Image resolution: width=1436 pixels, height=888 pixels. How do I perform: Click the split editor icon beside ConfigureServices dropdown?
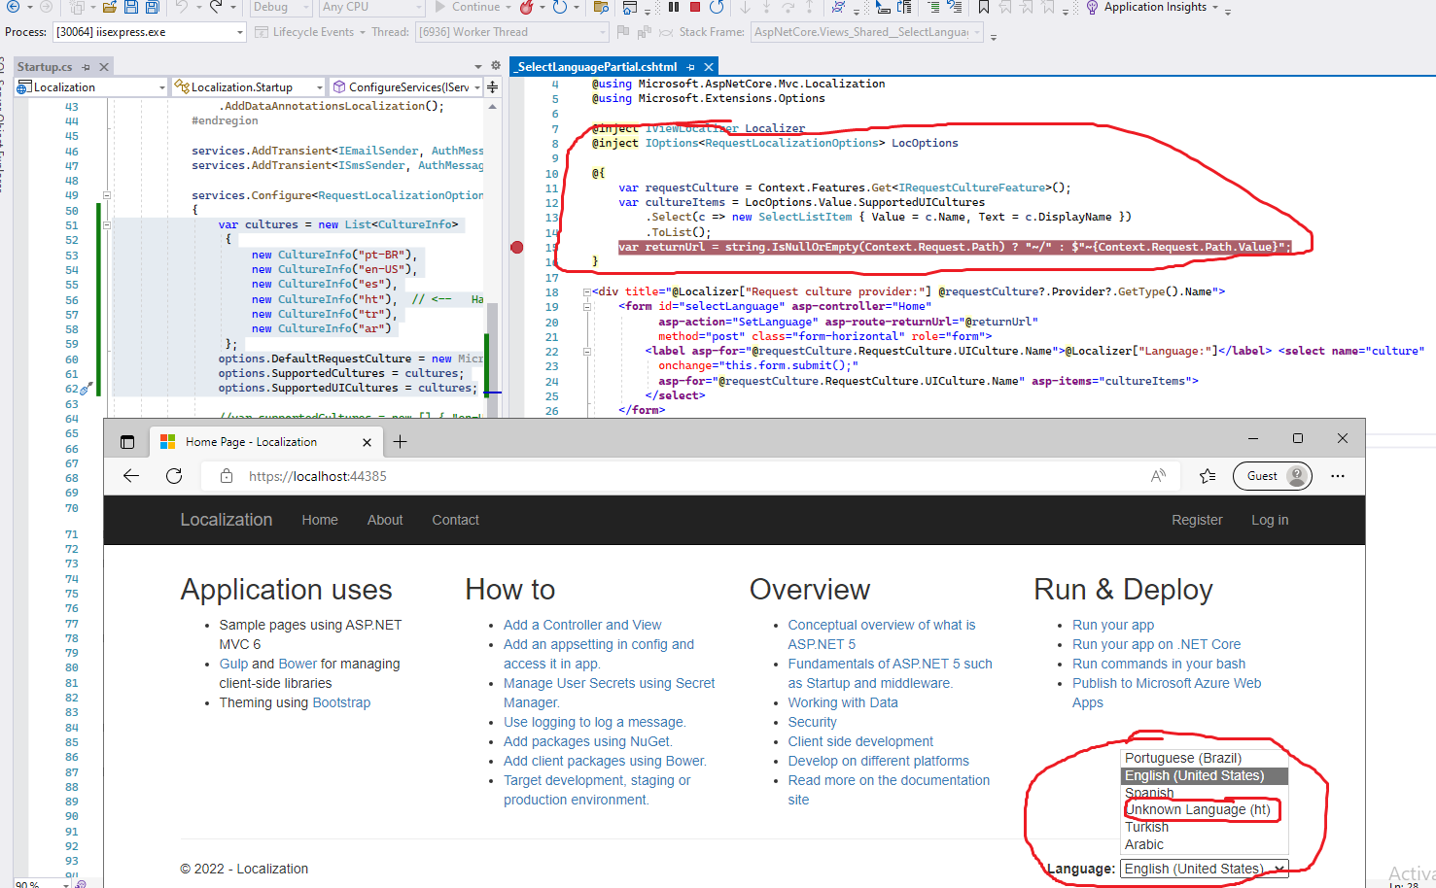coord(493,87)
